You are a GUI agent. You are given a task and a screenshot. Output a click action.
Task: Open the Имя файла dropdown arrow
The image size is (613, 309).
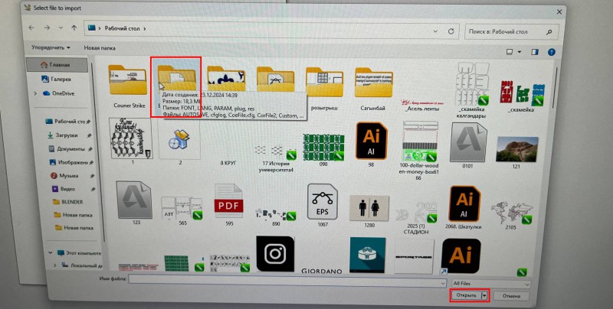tap(443, 283)
